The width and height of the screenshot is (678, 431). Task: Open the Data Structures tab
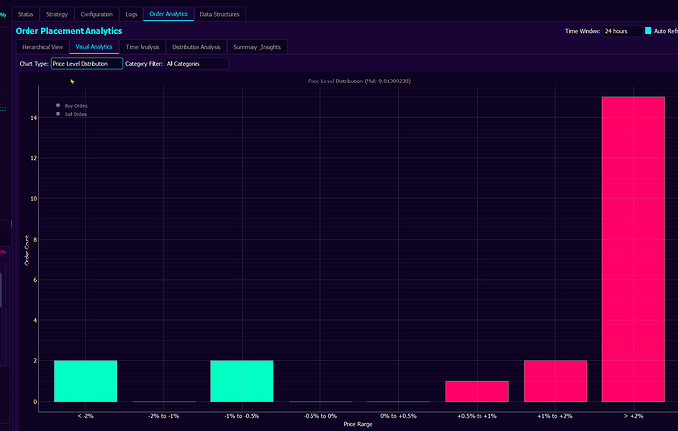(x=219, y=14)
